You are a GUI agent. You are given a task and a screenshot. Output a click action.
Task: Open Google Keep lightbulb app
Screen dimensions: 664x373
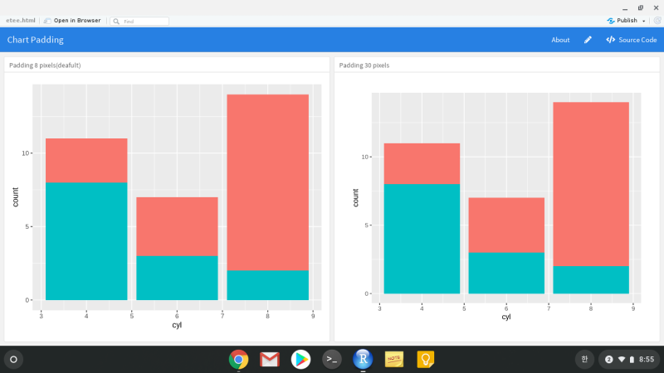click(426, 360)
